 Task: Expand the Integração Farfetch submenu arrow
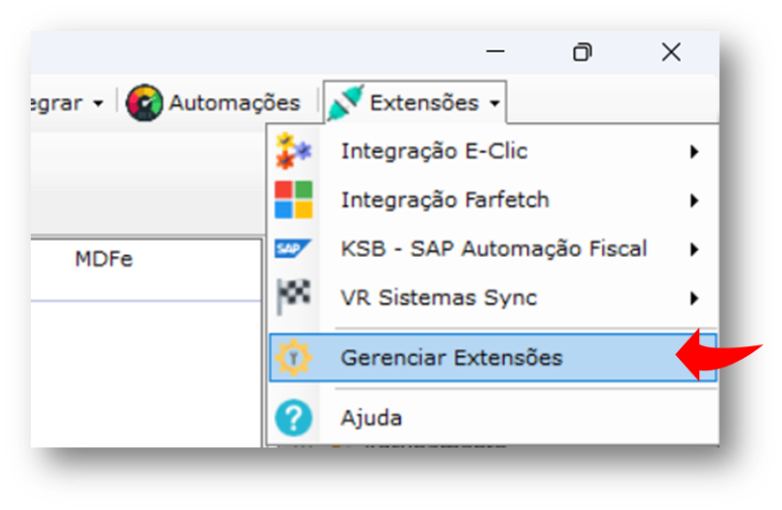tap(694, 200)
